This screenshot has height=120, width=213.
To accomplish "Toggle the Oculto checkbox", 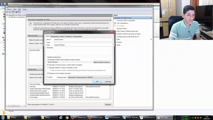I will pyautogui.click(x=47, y=77).
